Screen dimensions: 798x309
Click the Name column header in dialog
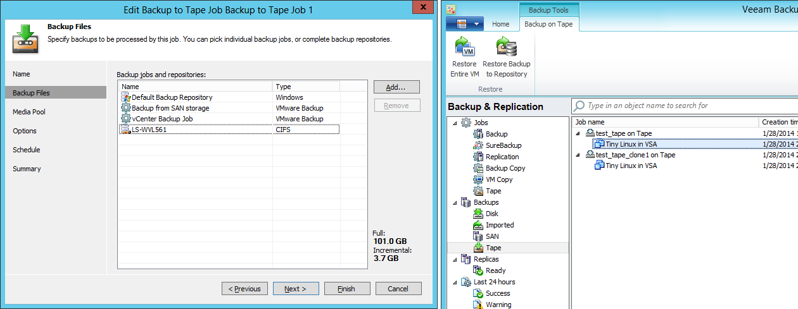(195, 87)
